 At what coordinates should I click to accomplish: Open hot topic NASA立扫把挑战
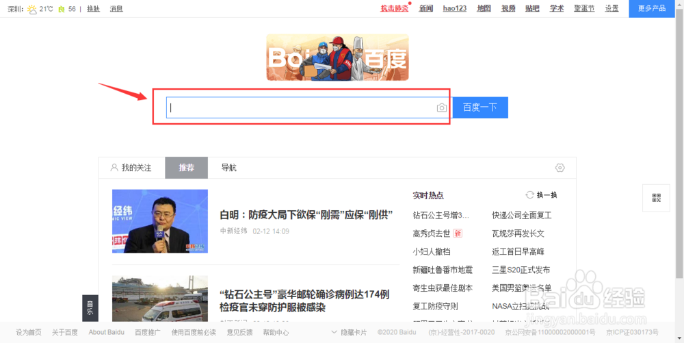pyautogui.click(x=521, y=306)
